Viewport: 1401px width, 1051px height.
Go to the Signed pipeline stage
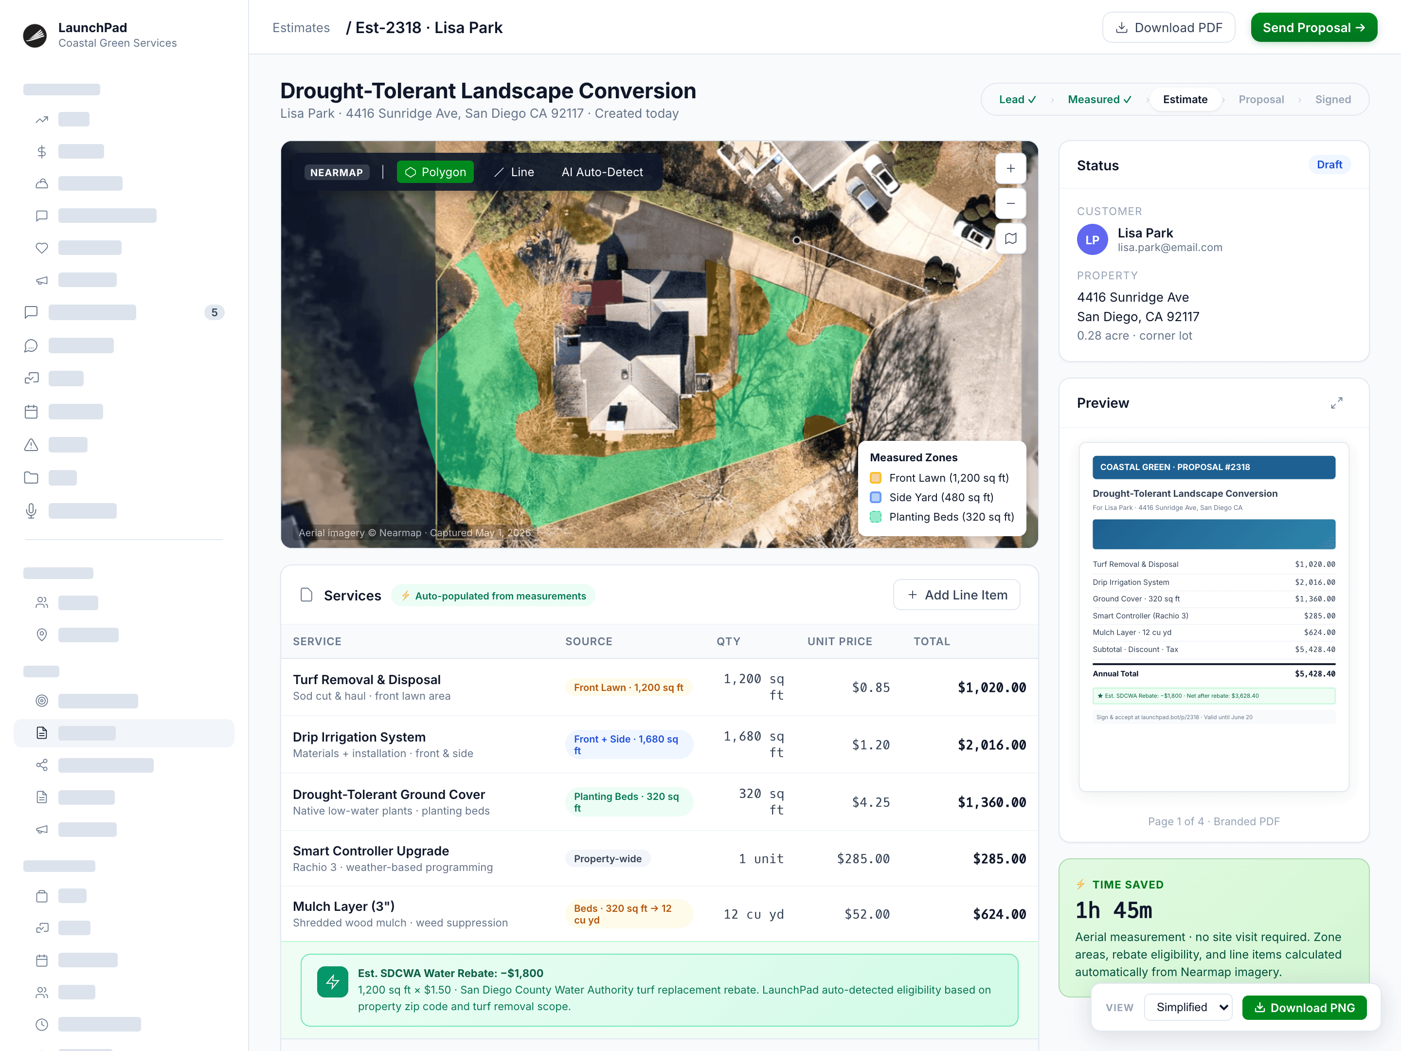(x=1332, y=99)
